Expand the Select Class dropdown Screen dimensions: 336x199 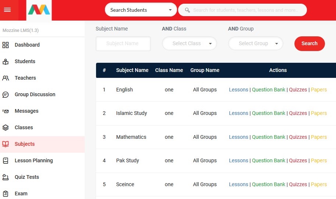click(190, 43)
